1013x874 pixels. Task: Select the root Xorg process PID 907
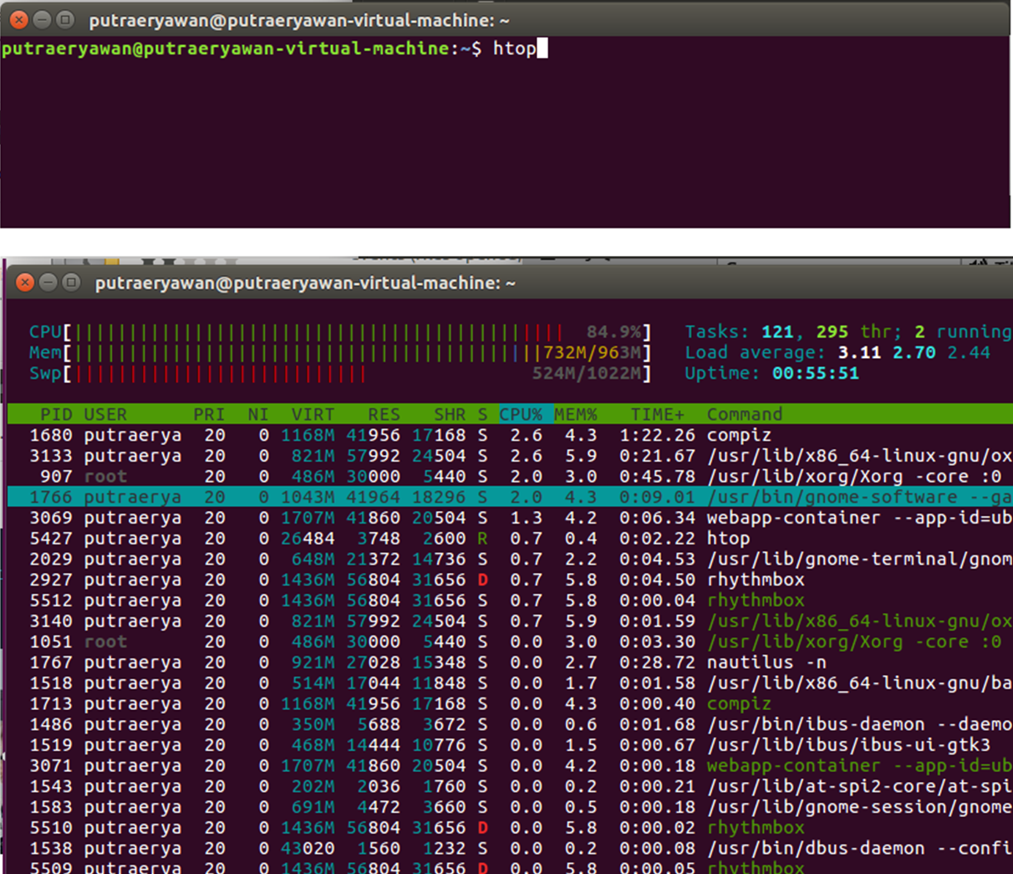tap(510, 477)
